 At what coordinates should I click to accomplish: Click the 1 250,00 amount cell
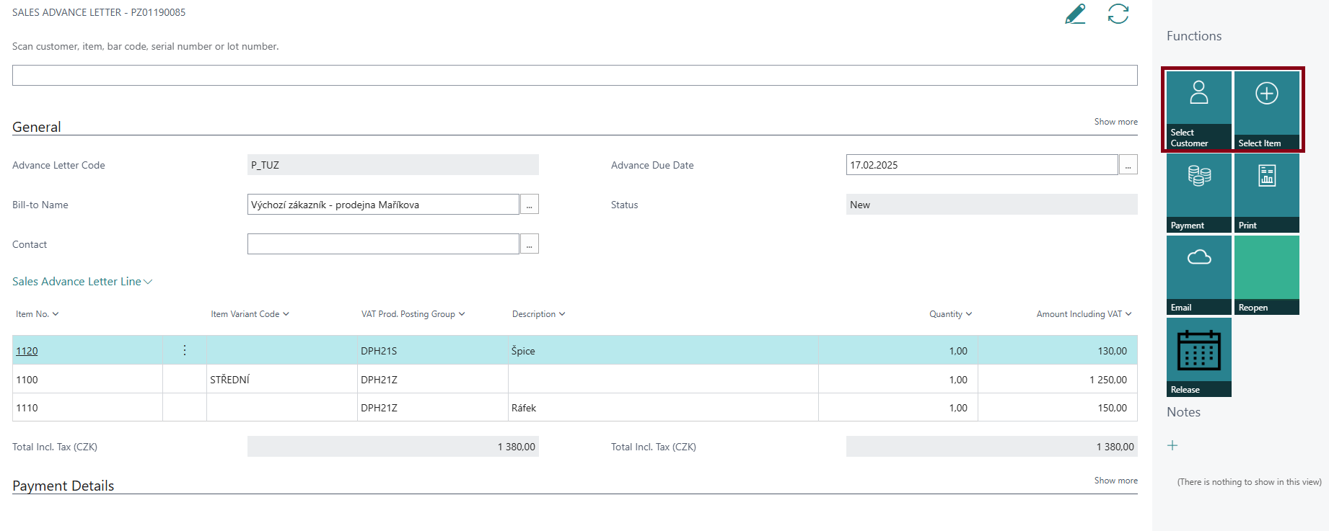click(1057, 379)
